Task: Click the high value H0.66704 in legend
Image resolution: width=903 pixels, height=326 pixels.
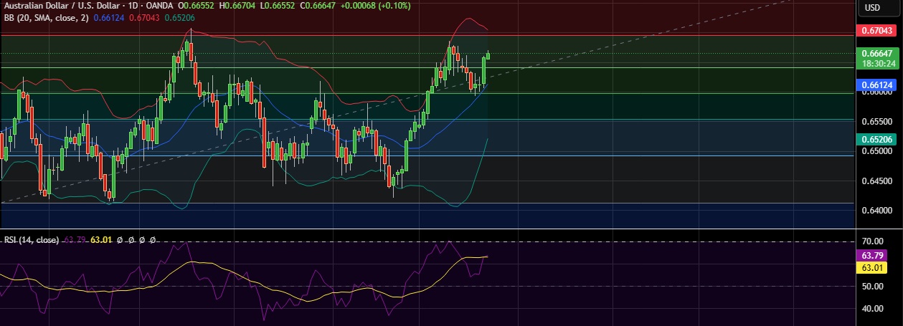Action: pyautogui.click(x=239, y=6)
